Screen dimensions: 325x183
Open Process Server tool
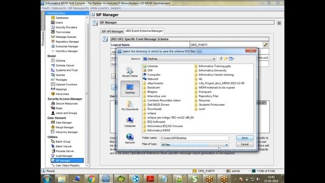point(64,151)
